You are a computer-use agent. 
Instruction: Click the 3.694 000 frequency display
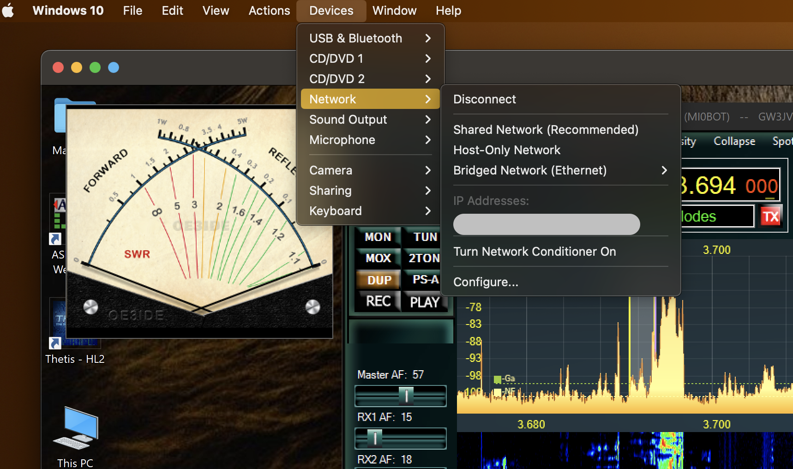click(x=731, y=186)
